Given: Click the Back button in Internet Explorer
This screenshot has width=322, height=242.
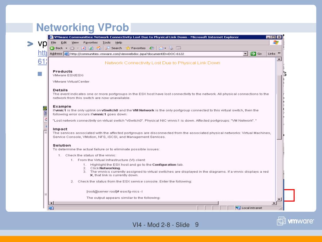Looking at the screenshot, I should 56,48.
